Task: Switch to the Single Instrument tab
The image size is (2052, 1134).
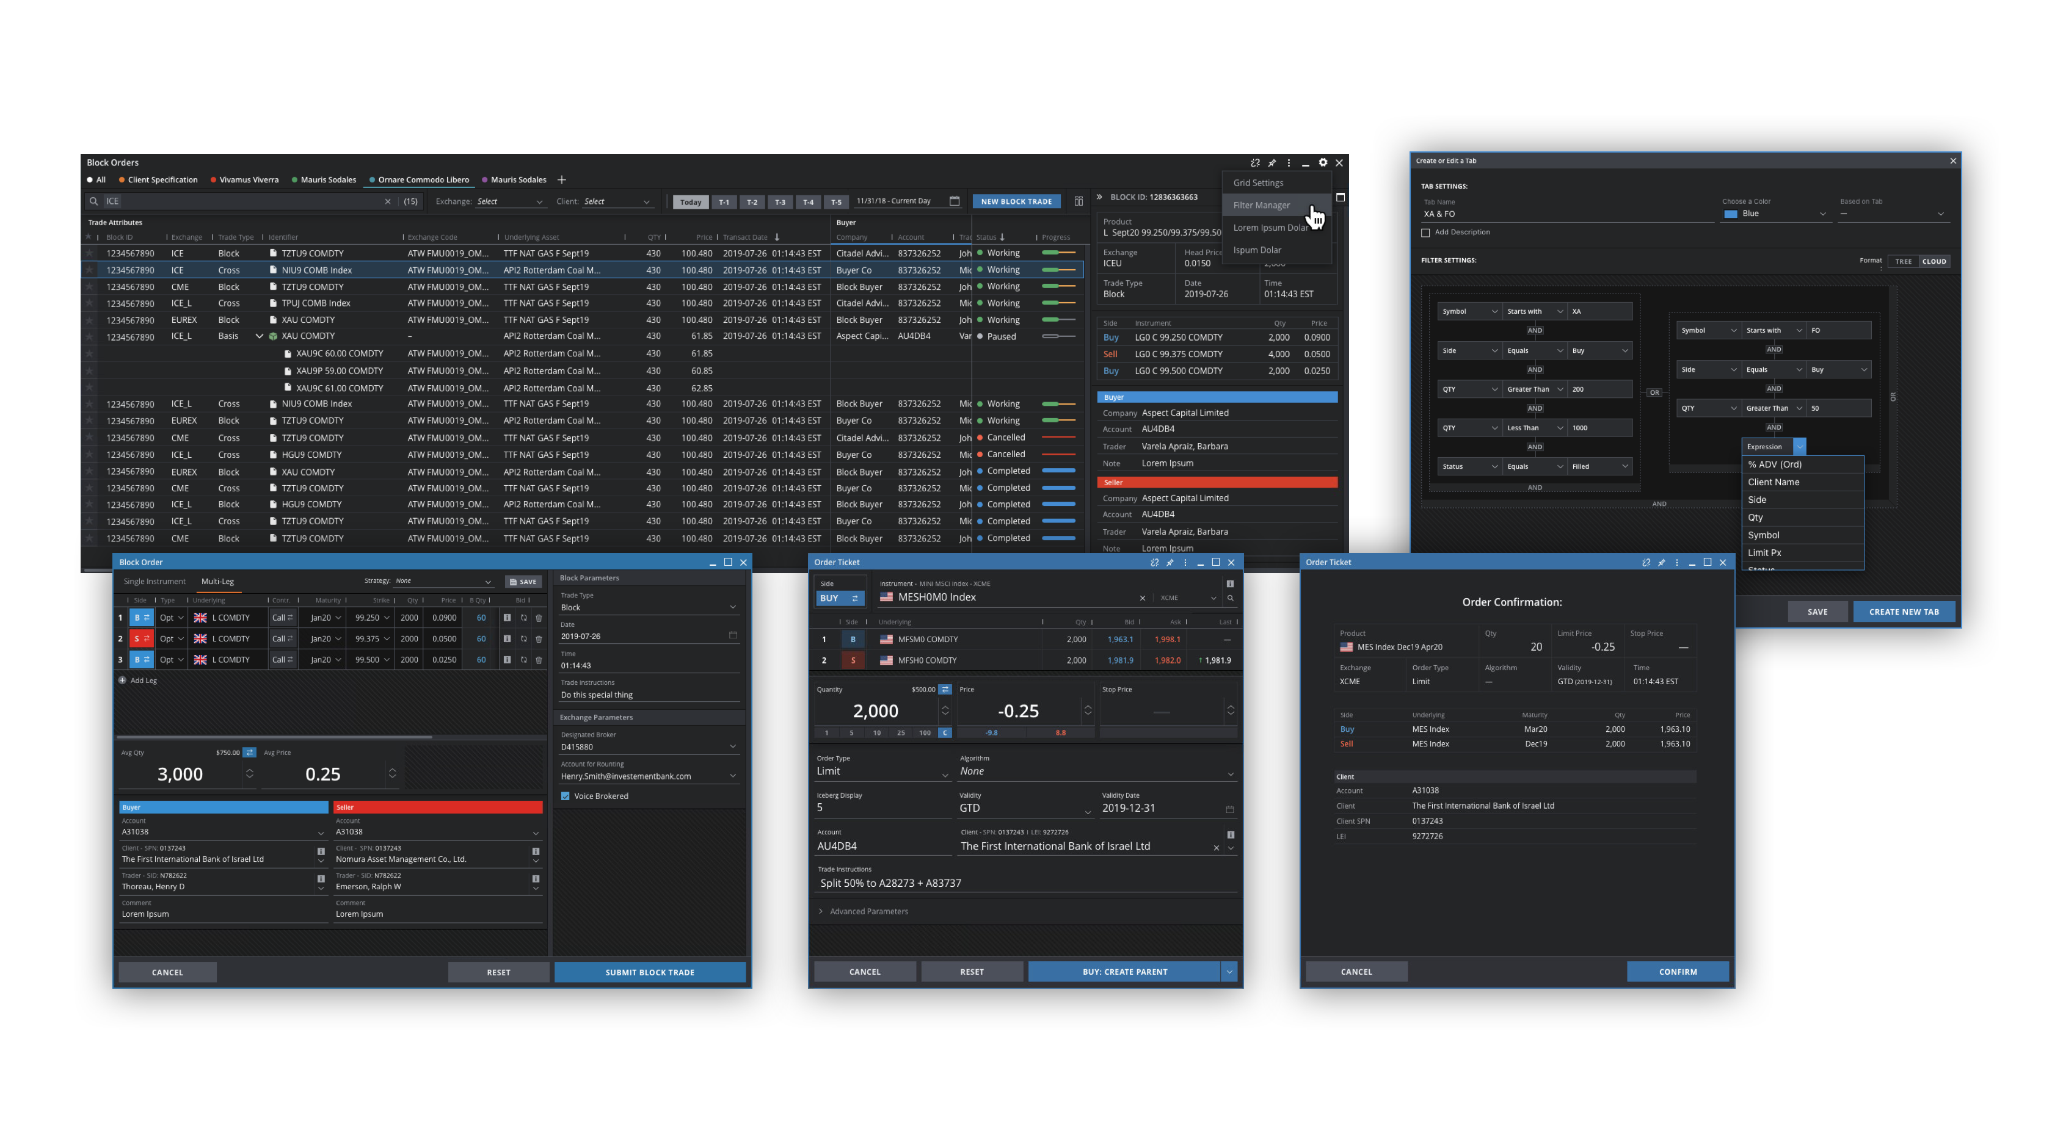Action: (x=155, y=582)
